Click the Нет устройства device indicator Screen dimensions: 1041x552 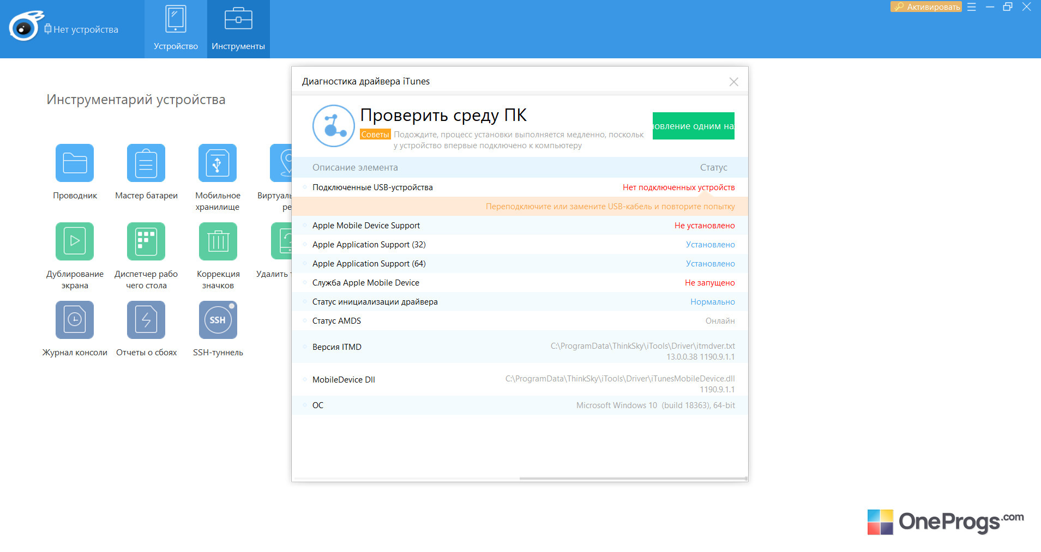click(x=81, y=29)
